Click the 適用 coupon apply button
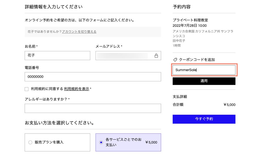The width and height of the screenshot is (261, 157). coord(204,81)
